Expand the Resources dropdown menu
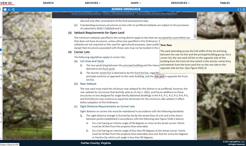This screenshot has height=146, width=246. pos(180,3)
